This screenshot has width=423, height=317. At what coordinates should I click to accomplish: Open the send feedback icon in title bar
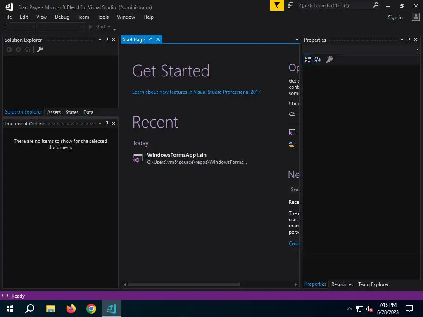tap(290, 6)
